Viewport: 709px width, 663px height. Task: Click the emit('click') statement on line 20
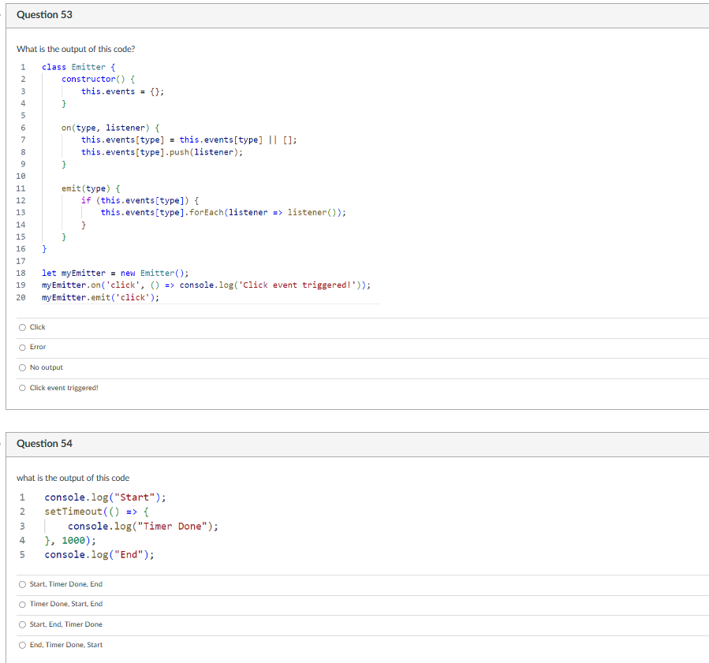click(x=103, y=297)
